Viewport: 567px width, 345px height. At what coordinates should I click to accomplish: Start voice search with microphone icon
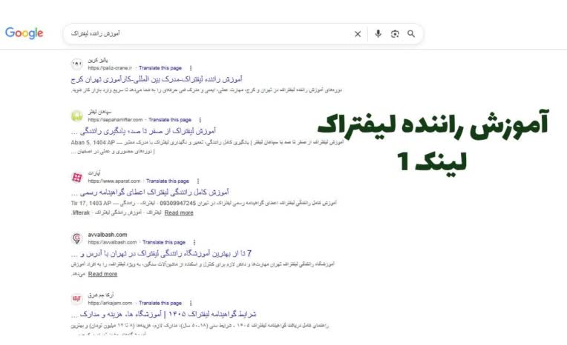tap(378, 33)
